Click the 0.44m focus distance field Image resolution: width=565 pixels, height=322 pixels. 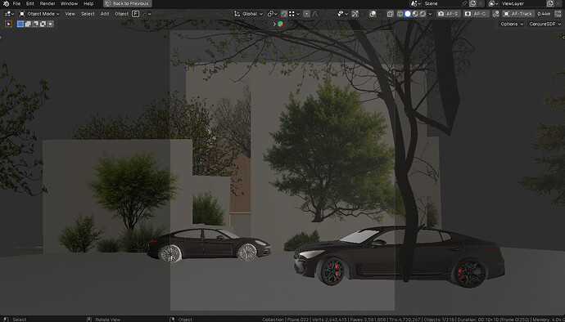coord(544,14)
